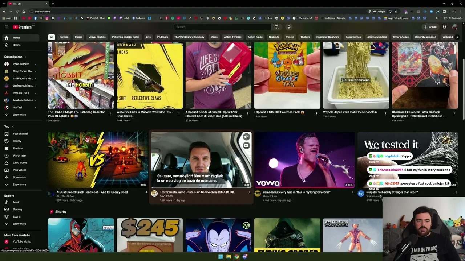Open a new browser tab
465x261 pixels.
pos(53,4)
